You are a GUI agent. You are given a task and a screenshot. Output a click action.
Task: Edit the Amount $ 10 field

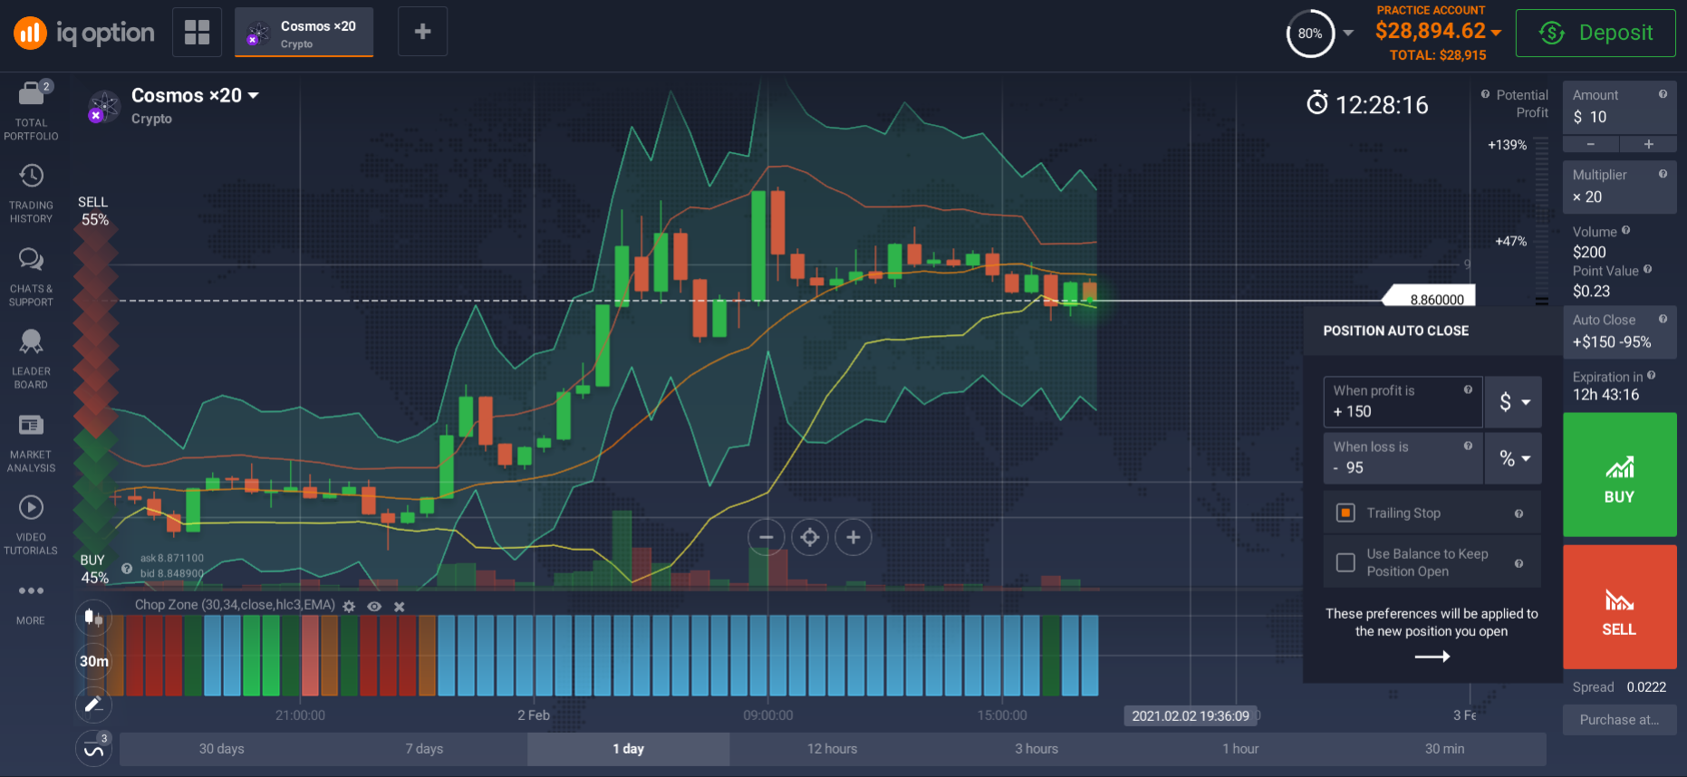(x=1619, y=107)
